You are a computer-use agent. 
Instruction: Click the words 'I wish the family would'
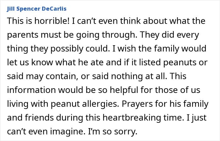(x=159, y=48)
